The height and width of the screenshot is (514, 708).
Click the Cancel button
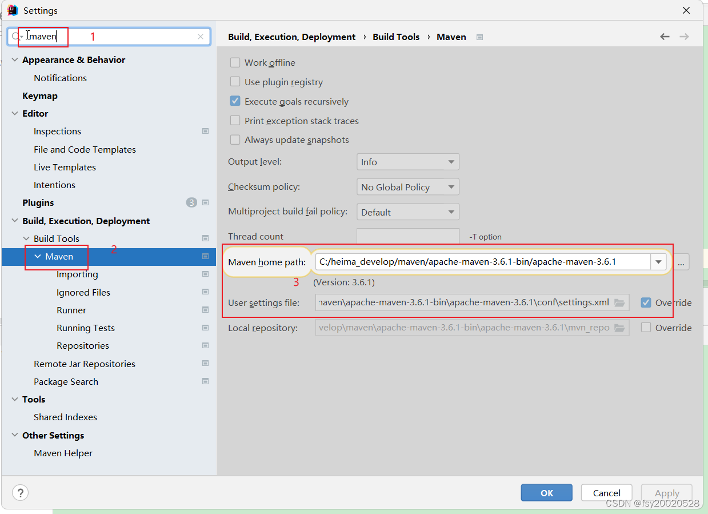[x=606, y=493]
